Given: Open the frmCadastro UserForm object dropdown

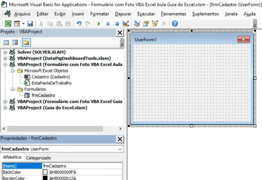Looking at the screenshot, I should pos(120,149).
